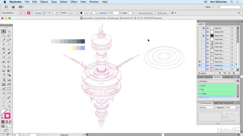
Task: Show the Halo FX layer
Action: [x=200, y=28]
